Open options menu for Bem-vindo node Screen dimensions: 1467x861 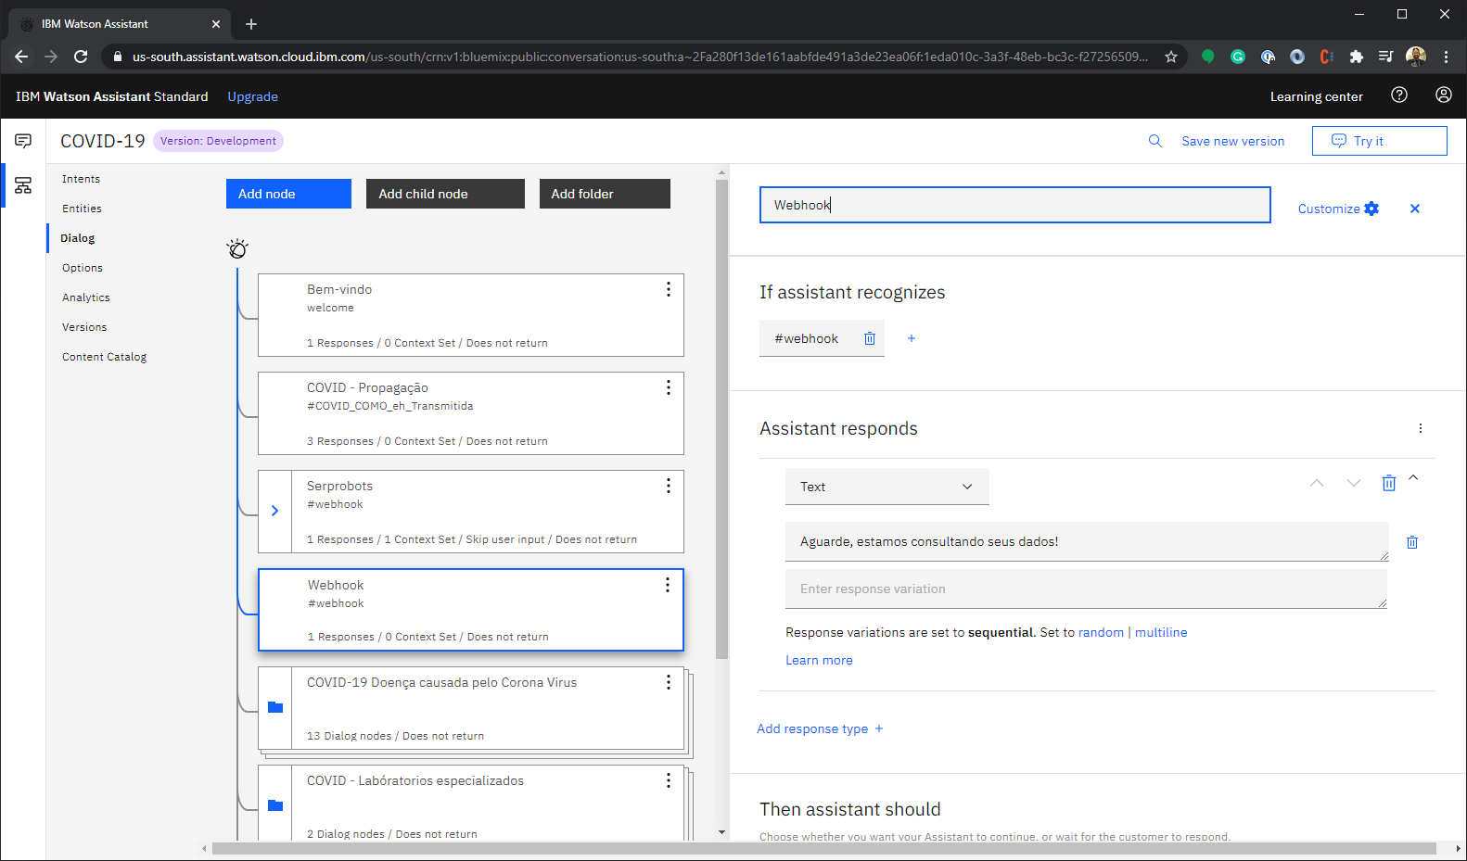click(x=668, y=289)
